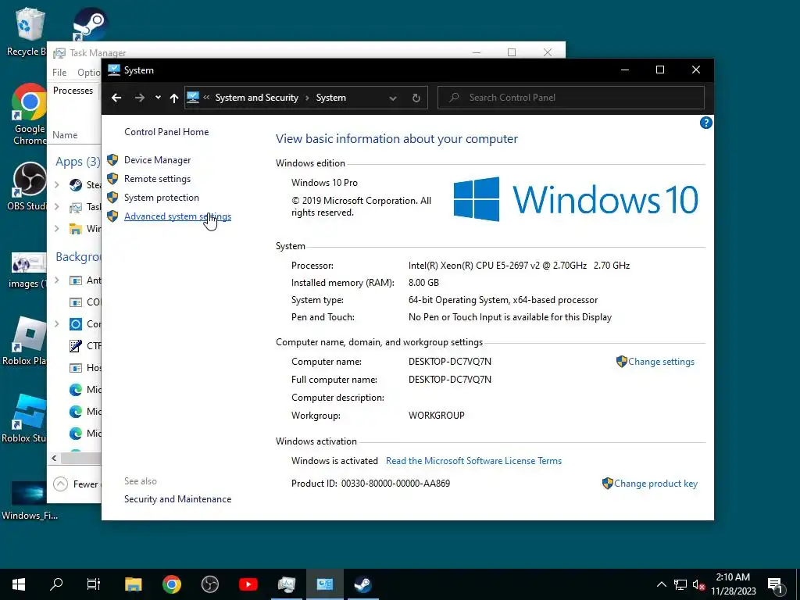
Task: Open recent locations dropdown arrow
Action: pyautogui.click(x=158, y=98)
